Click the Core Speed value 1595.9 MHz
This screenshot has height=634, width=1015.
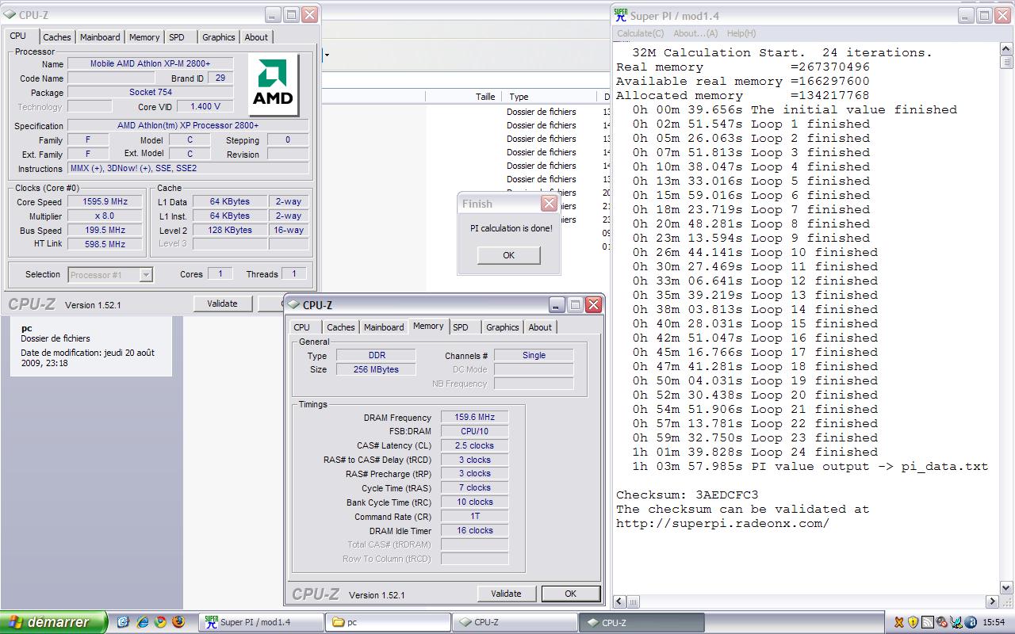(105, 202)
